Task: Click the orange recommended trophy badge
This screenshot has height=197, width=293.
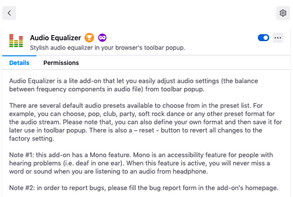Action: (89, 38)
